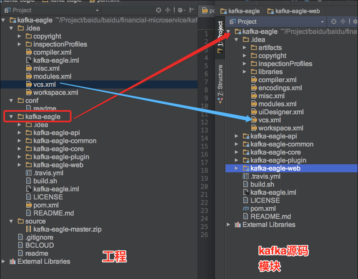Collapse nested kafka-eagle folder in left panel
The width and height of the screenshot is (358, 279).
pos(11,117)
